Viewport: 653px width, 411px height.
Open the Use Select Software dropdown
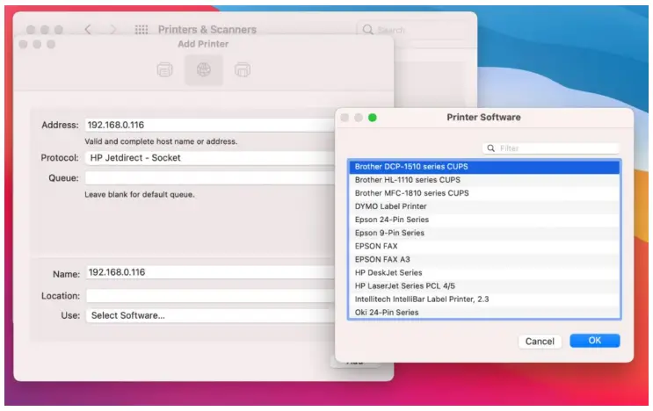pos(210,316)
